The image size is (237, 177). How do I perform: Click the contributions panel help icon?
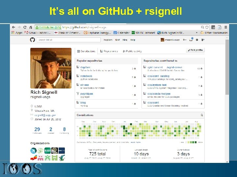202,115
